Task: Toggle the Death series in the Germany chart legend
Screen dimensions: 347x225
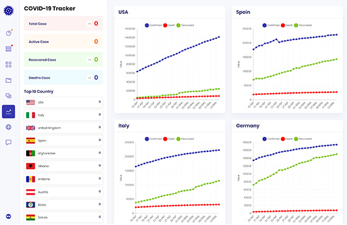Action: point(287,139)
